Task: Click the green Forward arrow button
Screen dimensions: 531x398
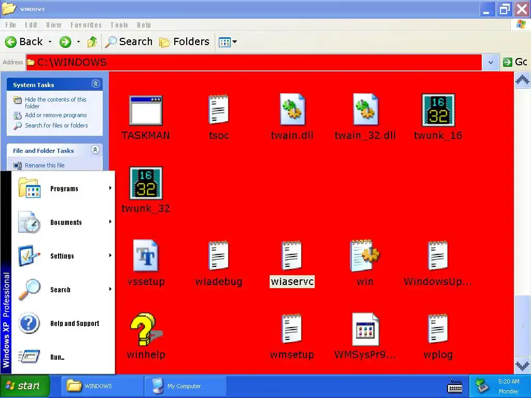Action: pos(65,42)
